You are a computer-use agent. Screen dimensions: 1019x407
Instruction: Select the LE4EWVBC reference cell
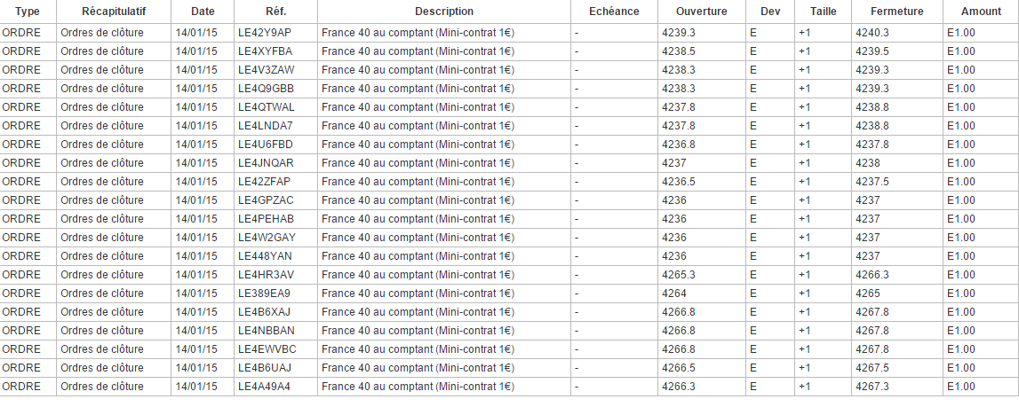pyautogui.click(x=267, y=349)
